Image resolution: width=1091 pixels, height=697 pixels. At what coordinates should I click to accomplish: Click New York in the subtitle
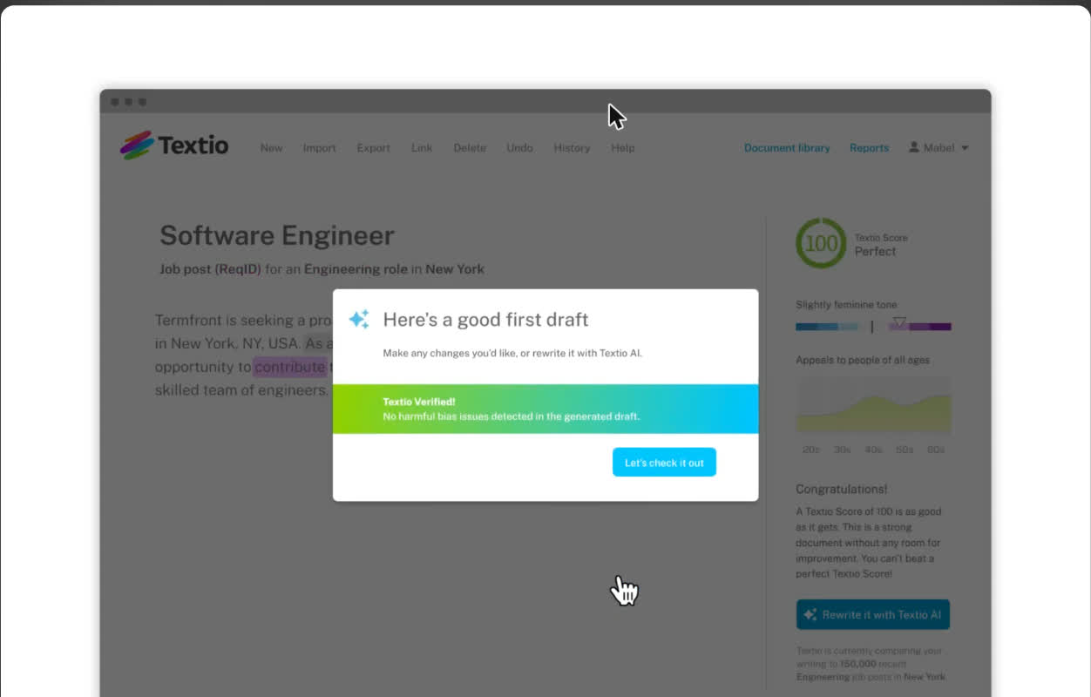click(455, 269)
